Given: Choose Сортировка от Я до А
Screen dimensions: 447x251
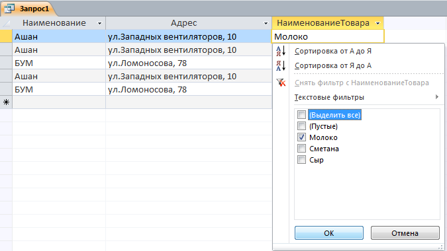Looking at the screenshot, I should click(332, 65).
